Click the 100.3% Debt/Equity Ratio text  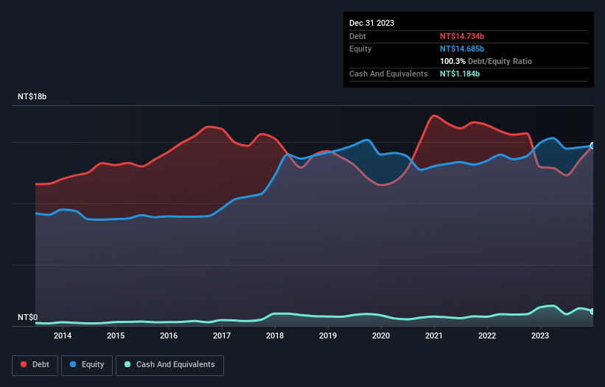point(486,61)
